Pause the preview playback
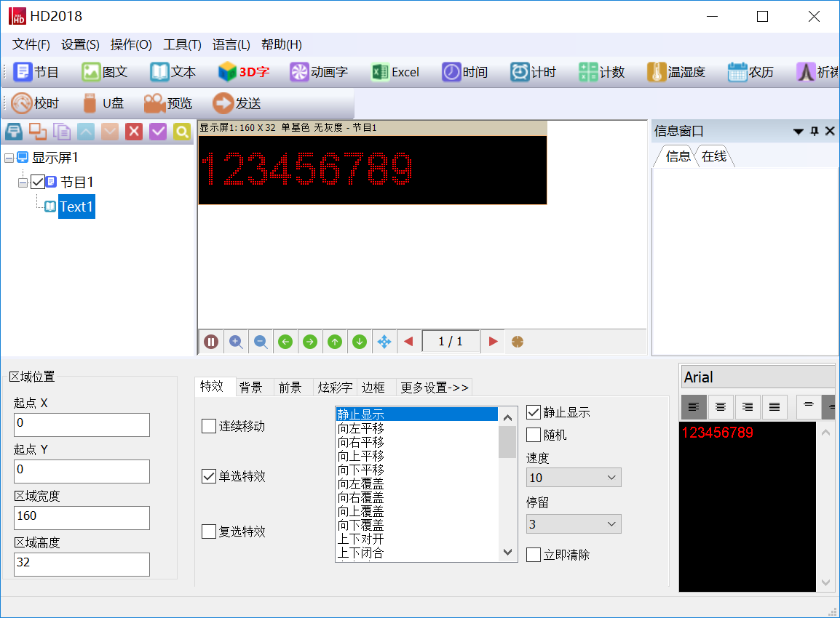The height and width of the screenshot is (618, 840). (x=211, y=342)
